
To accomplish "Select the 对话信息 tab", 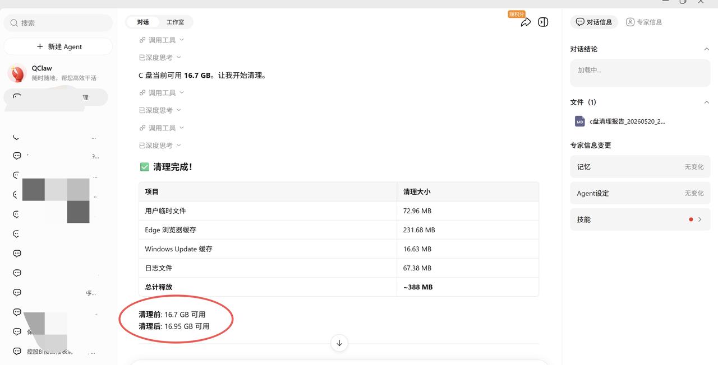I will pyautogui.click(x=594, y=22).
